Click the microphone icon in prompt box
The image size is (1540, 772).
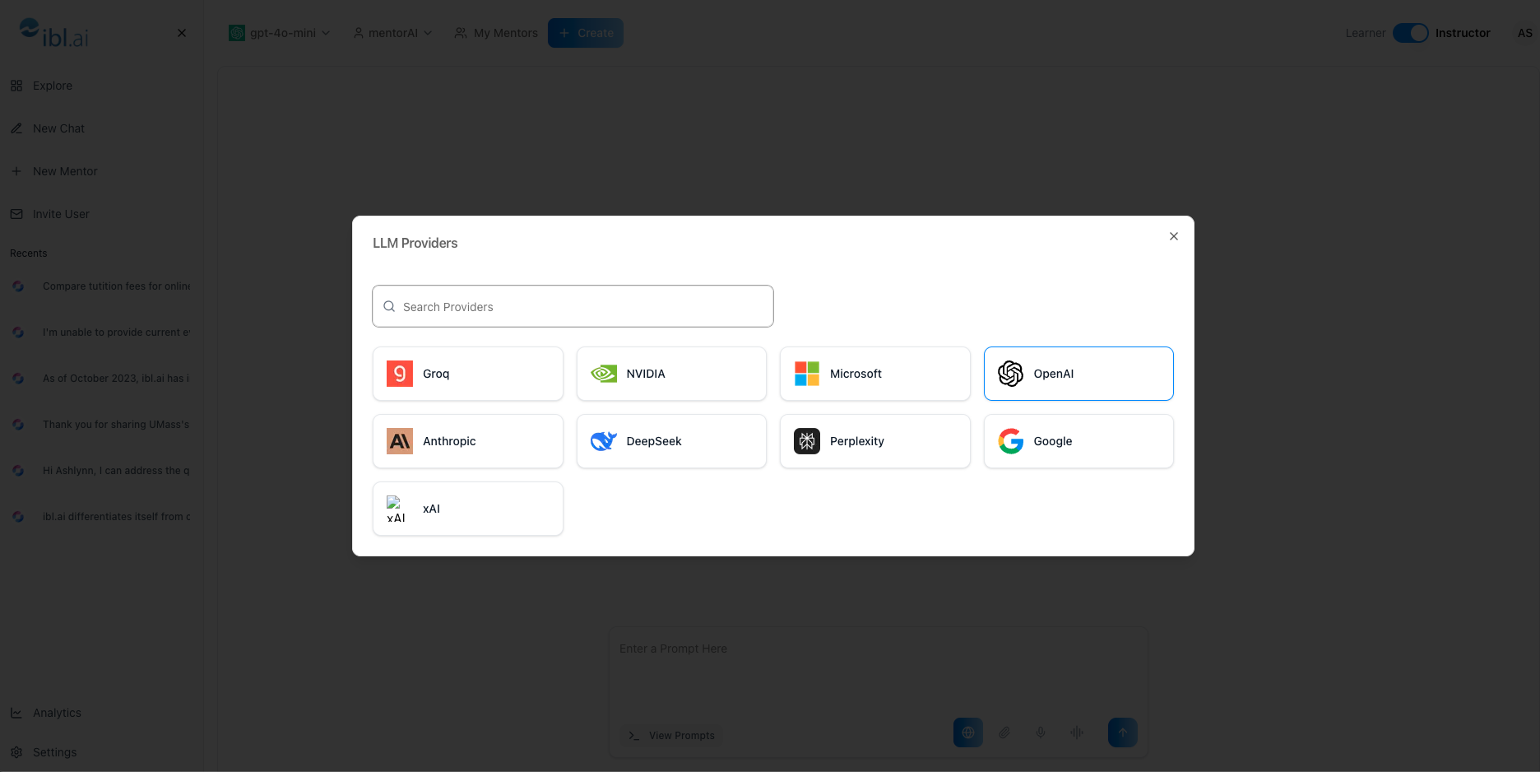[x=1041, y=732]
